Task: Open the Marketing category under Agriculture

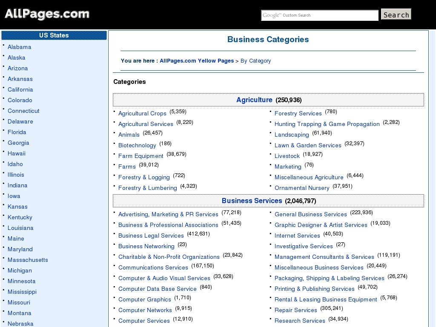Action: [288, 167]
